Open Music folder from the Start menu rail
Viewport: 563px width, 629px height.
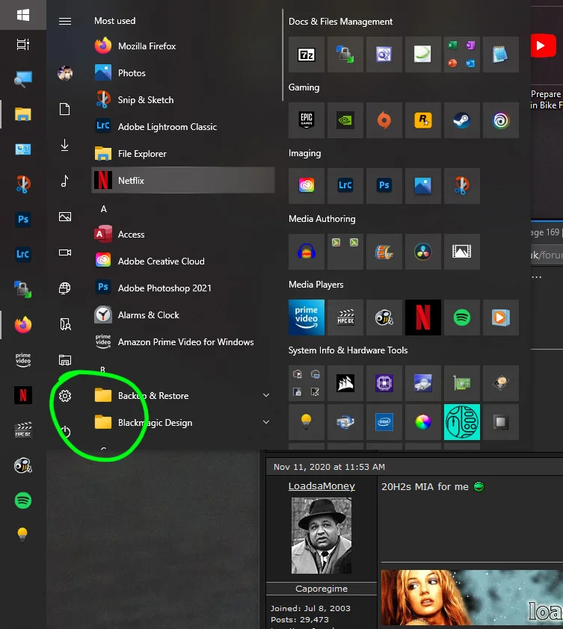[64, 181]
